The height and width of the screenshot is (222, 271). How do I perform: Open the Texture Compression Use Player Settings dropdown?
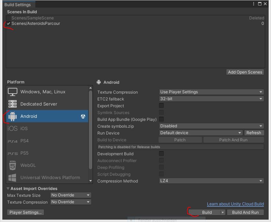211,92
